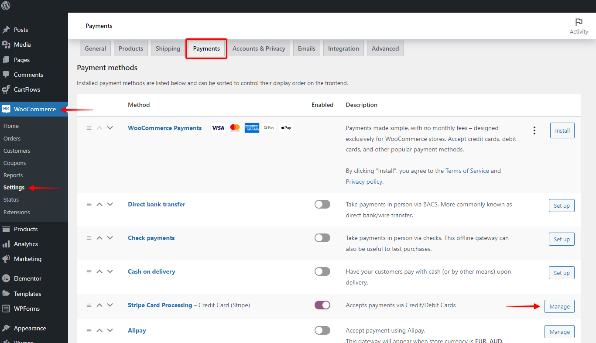This screenshot has height=343, width=596.
Task: Open WooCommerce Payments three-dot menu
Action: [534, 130]
